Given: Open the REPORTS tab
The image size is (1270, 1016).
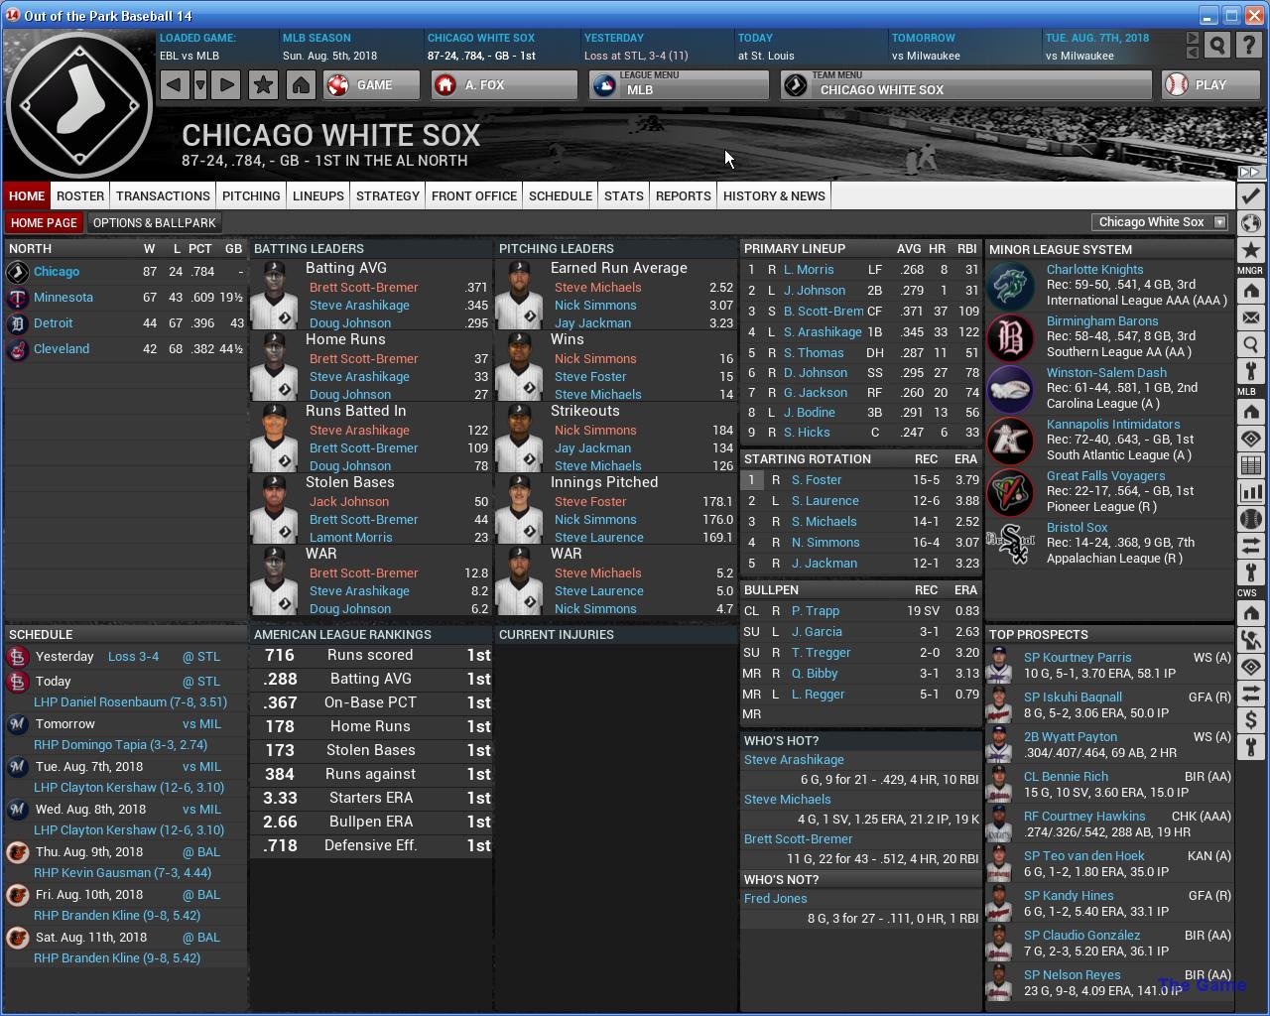Looking at the screenshot, I should [x=684, y=195].
